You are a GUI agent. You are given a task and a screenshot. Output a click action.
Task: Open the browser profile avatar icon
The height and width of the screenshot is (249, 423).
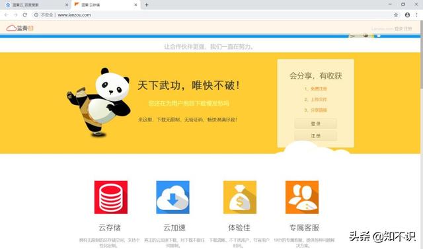click(407, 15)
